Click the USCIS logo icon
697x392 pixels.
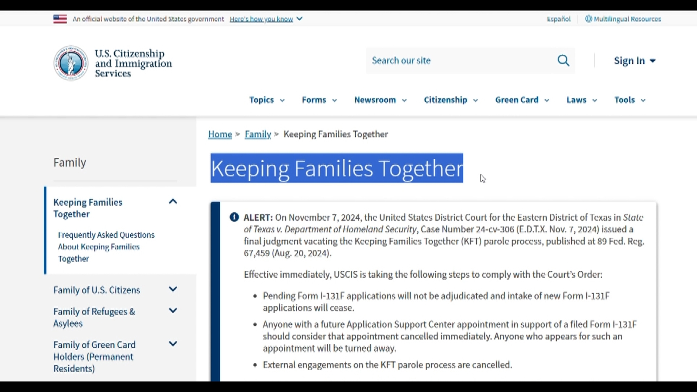[x=70, y=63]
